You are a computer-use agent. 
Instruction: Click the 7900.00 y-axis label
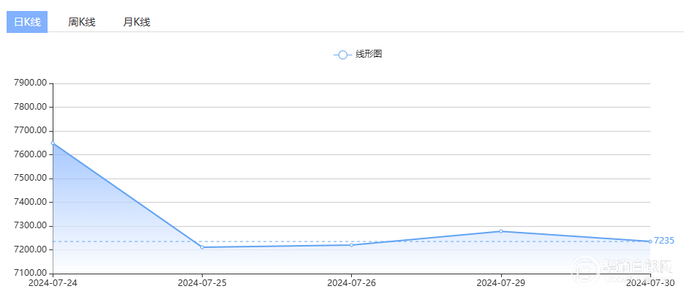(x=30, y=83)
